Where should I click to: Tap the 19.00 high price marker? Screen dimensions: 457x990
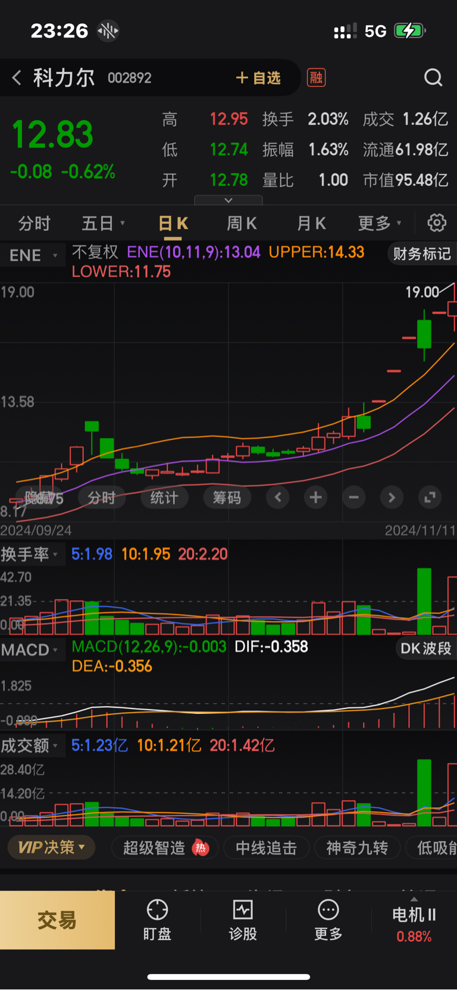point(422,292)
